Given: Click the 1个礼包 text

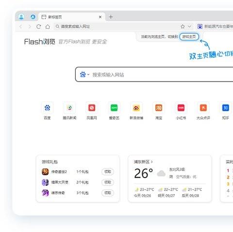Looking at the screenshot, I should [83, 172].
